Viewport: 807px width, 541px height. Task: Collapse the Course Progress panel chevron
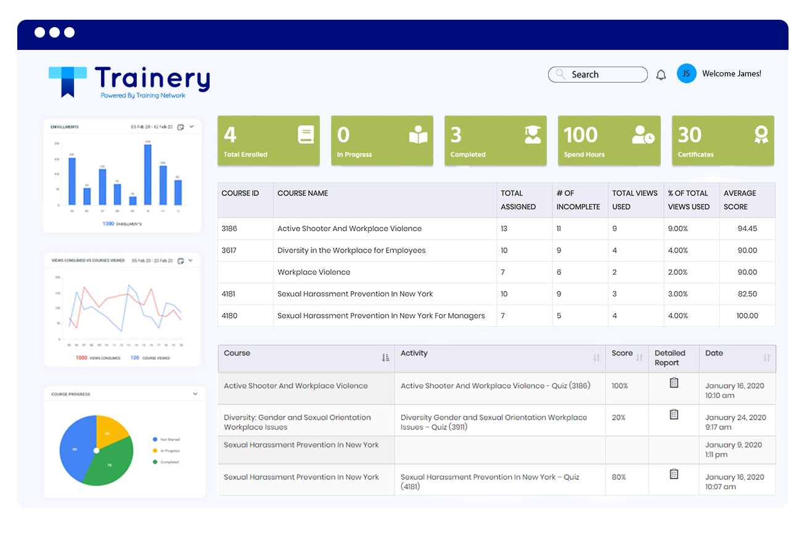195,394
